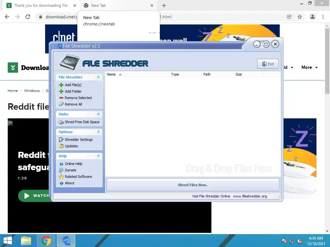330x247 pixels.
Task: Open Chrome three-dot menu
Action: tap(323, 17)
